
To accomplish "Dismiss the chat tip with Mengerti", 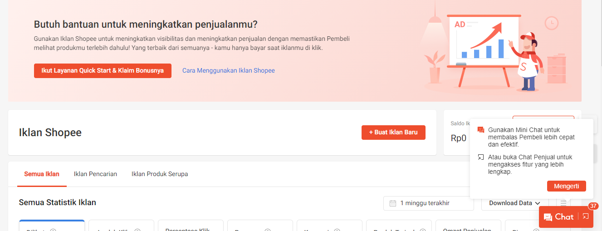I will 567,186.
